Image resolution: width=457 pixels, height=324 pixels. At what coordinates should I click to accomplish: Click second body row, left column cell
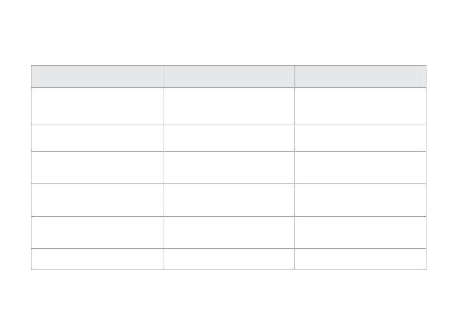click(x=97, y=138)
